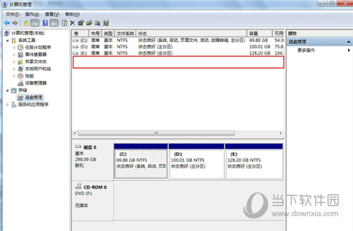Collapse the 存储 tree node arrow
The width and height of the screenshot is (353, 231).
(8, 90)
